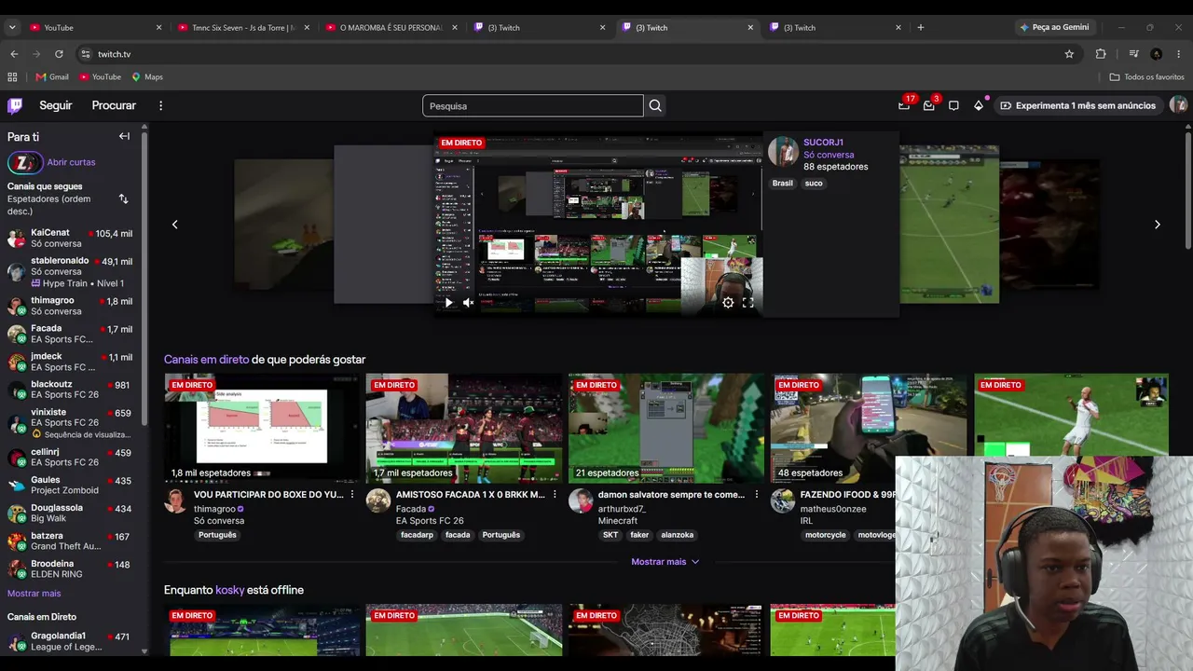The image size is (1193, 671).
Task: Collapse the Para ti sidebar
Action: coord(124,136)
